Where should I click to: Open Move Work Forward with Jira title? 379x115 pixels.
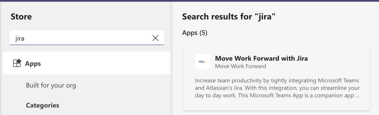[261, 58]
